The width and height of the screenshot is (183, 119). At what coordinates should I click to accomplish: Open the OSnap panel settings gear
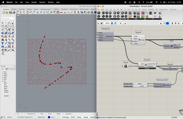pyautogui.click(x=14, y=66)
